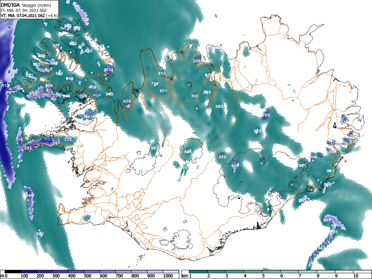The height and width of the screenshot is (279, 372).
Task: Click the visibility value 332
Action: point(68,139)
